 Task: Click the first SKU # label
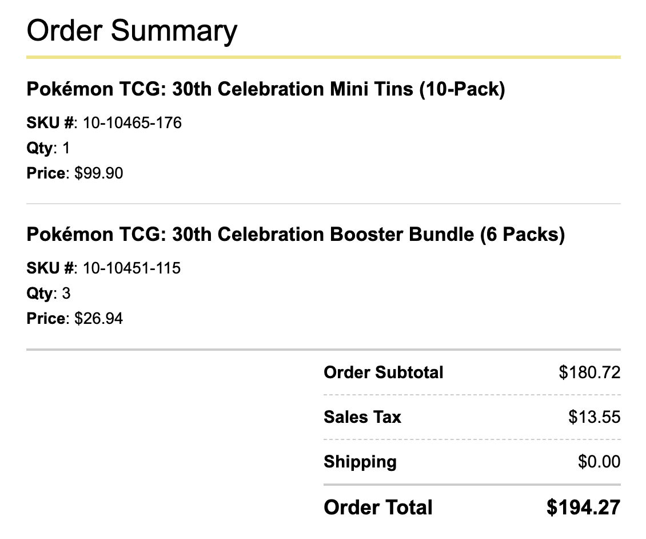point(50,123)
